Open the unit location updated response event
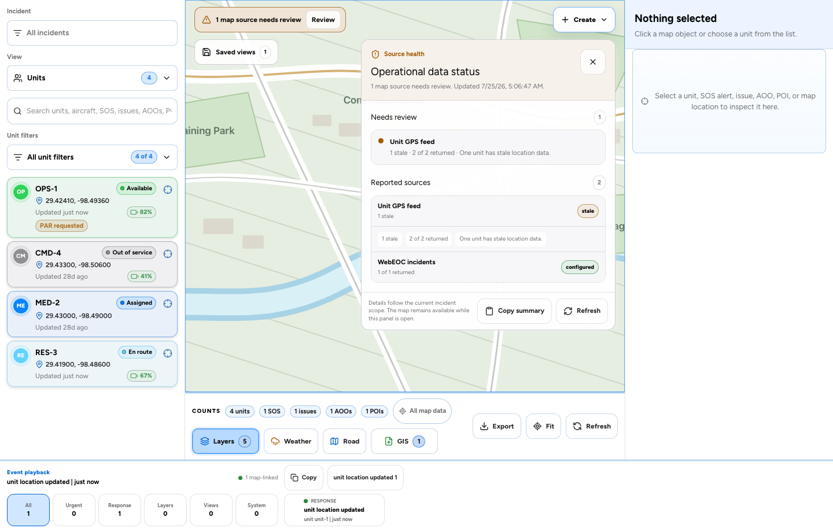The height and width of the screenshot is (532, 833). coord(334,510)
